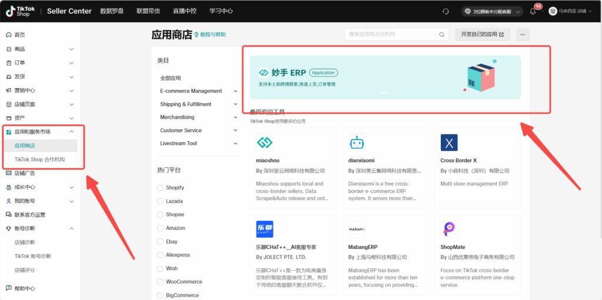
Task: Click the trophy icon beside 账号诊断
Action: [9, 228]
